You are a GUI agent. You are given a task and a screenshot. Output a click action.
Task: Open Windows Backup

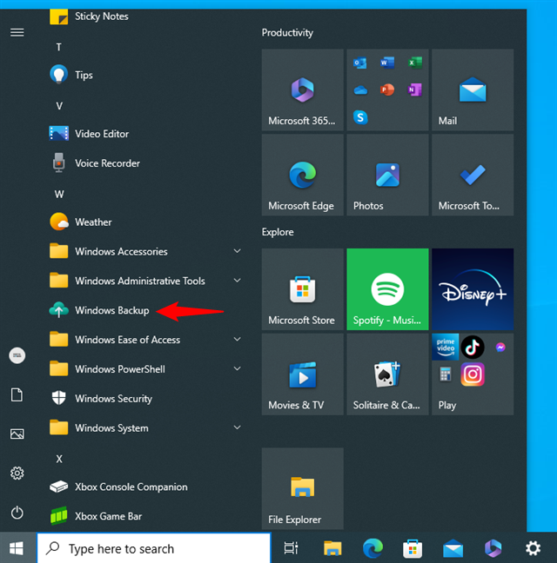[144, 310]
